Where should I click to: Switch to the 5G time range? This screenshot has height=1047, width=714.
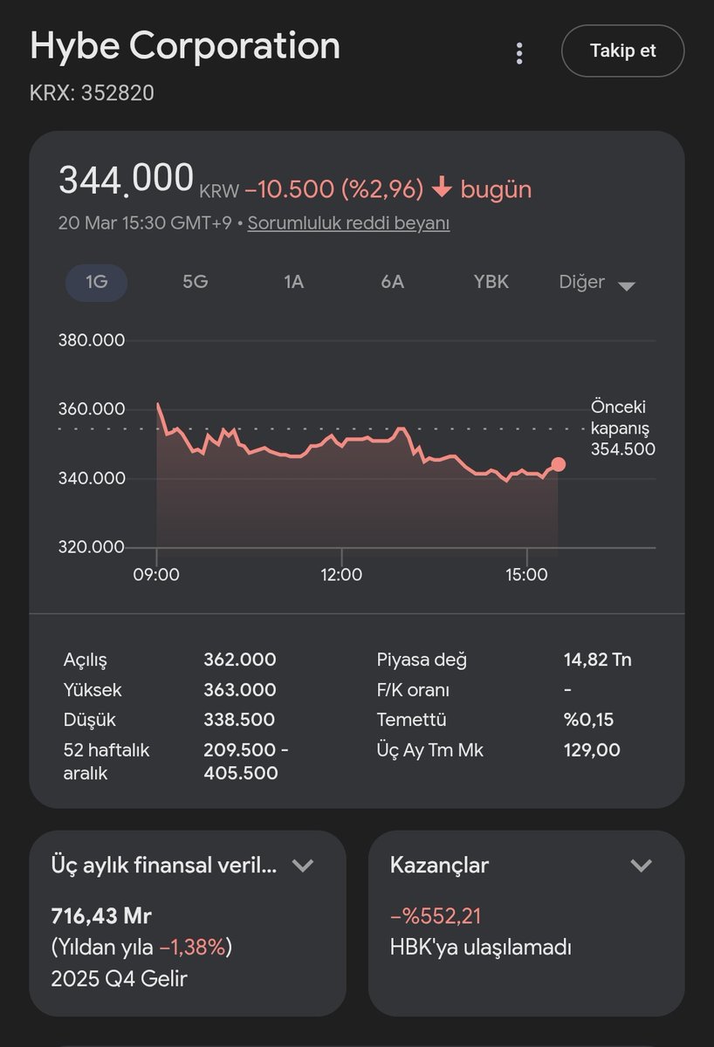(196, 282)
